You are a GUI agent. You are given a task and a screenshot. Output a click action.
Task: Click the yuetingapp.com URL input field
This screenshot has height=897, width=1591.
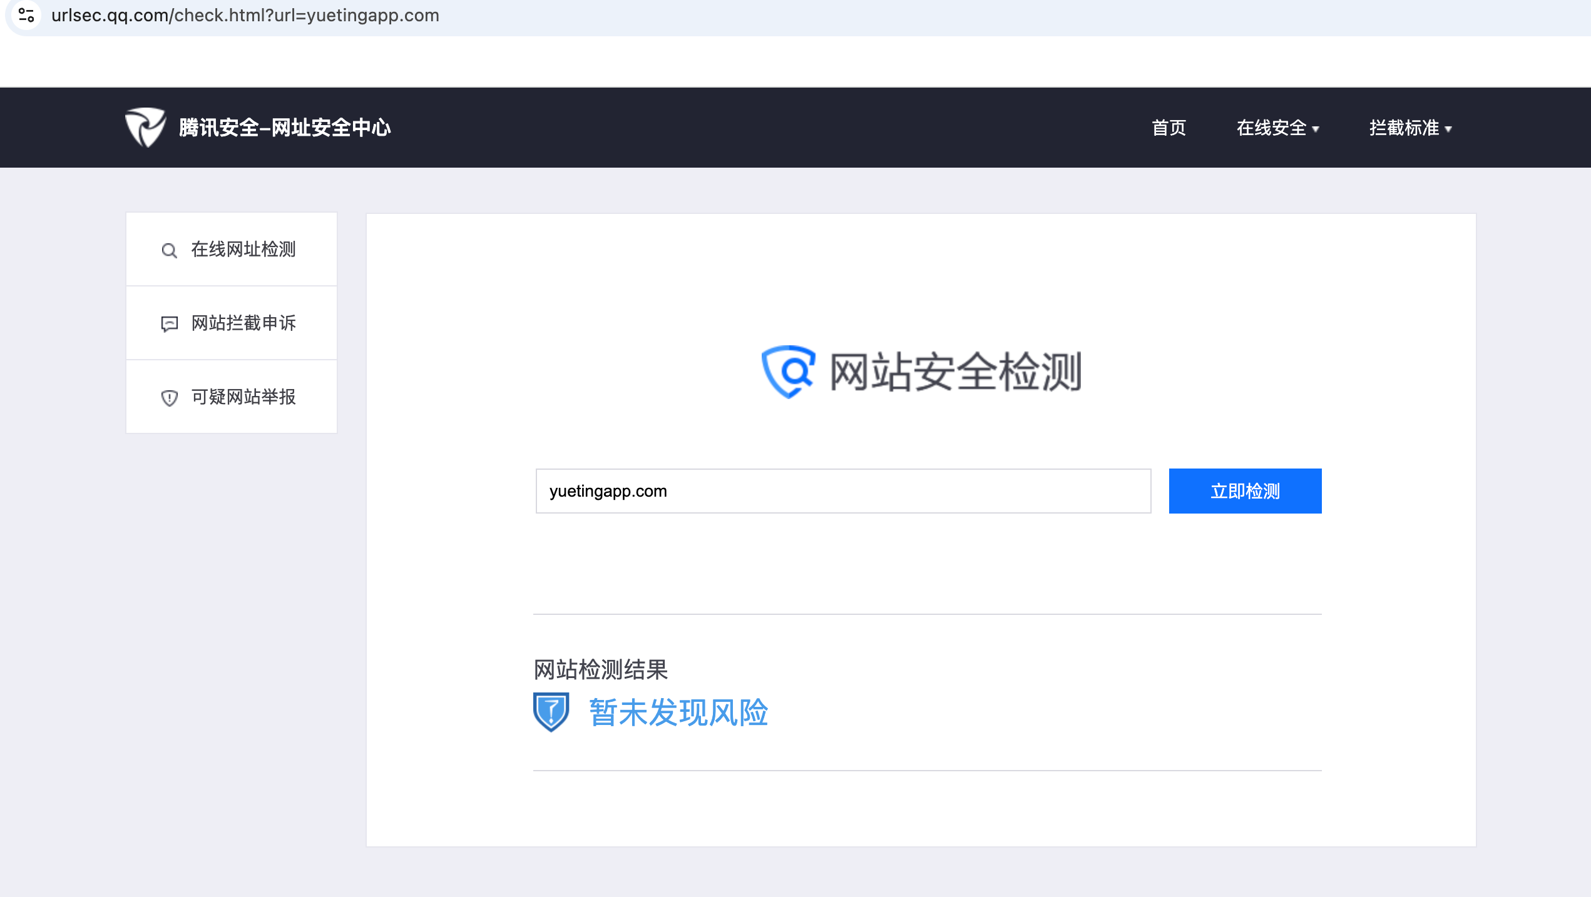(842, 491)
